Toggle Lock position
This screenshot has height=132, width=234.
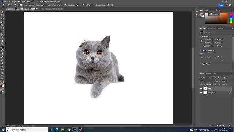tap(210, 85)
